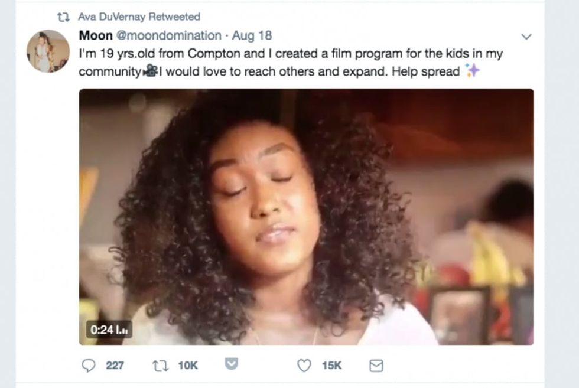Screen dimensions: 579x388
Task: Play the embedded video of the woman
Action: tap(306, 217)
